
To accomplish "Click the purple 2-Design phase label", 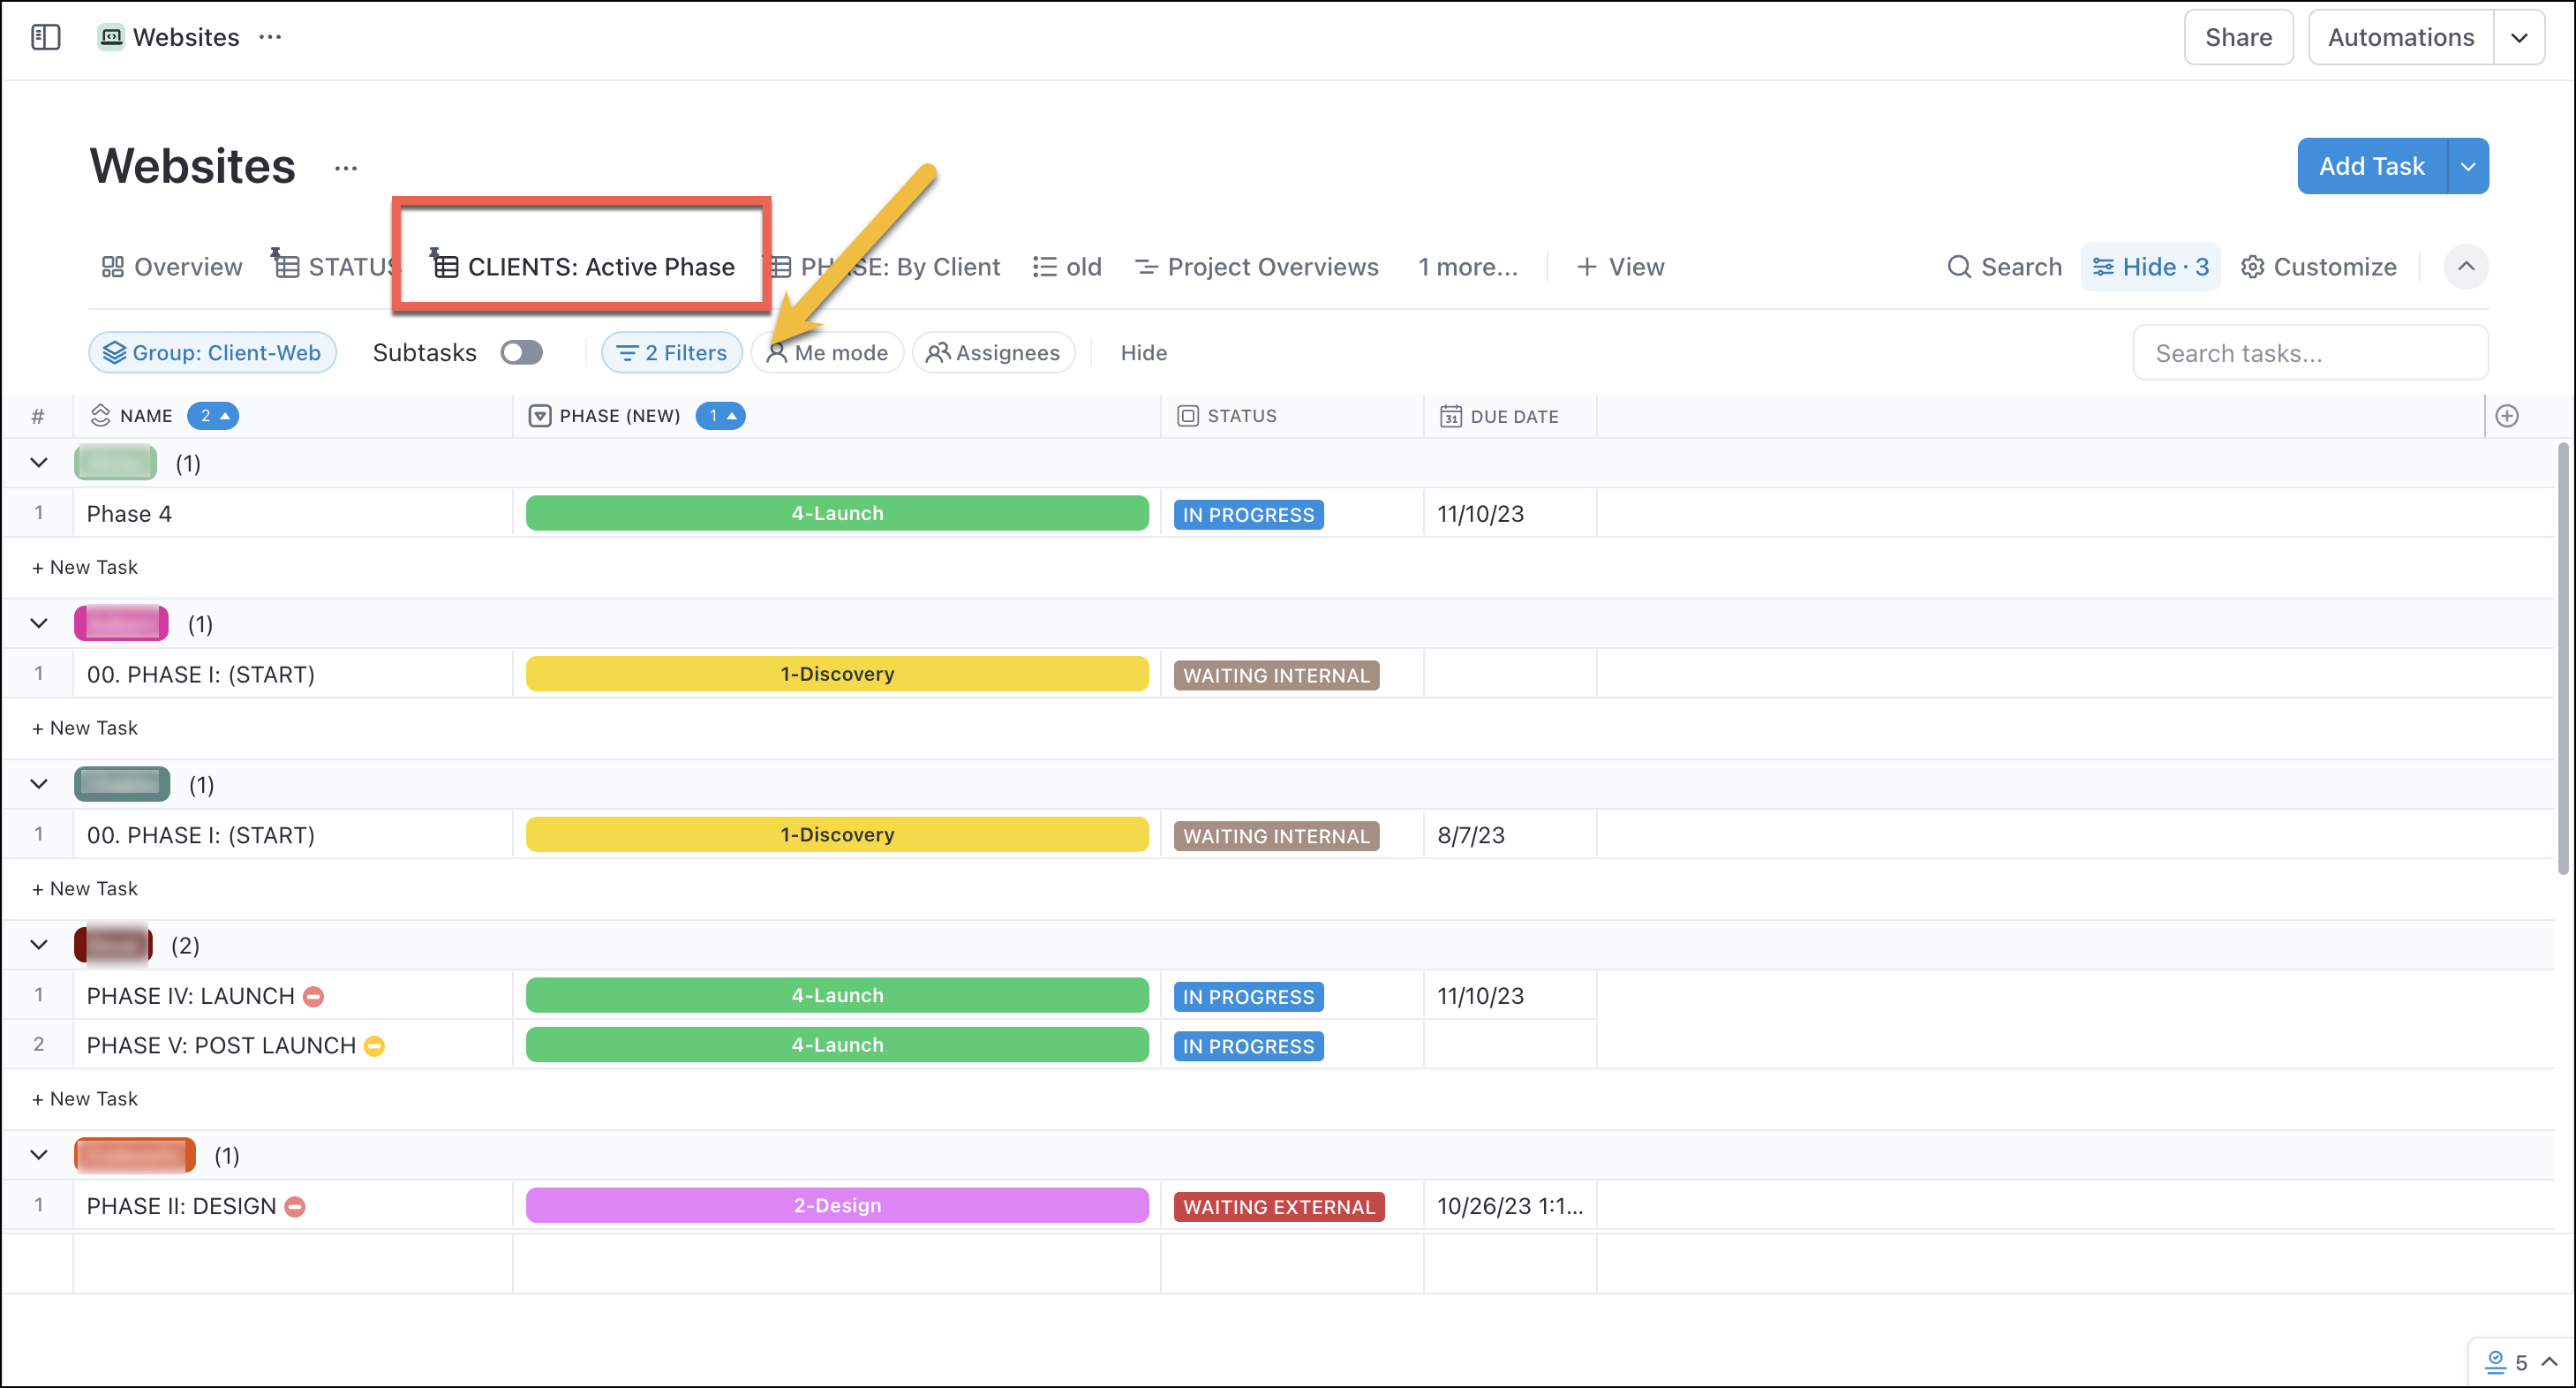I will (837, 1206).
